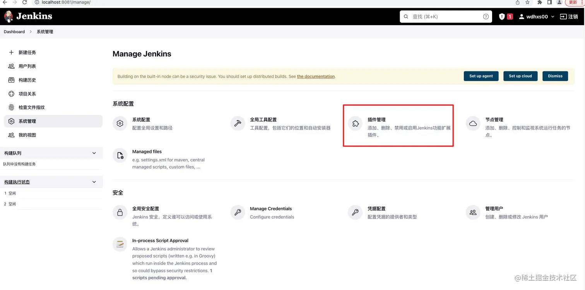Click the magnifier icon in search box

(406, 17)
